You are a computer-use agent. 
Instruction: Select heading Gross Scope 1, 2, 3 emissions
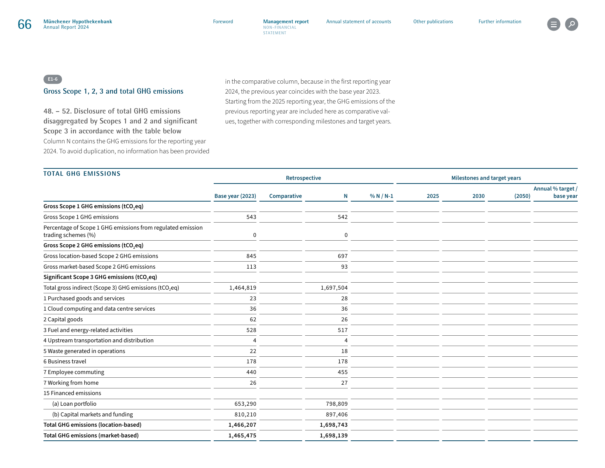pyautogui.click(x=113, y=91)
